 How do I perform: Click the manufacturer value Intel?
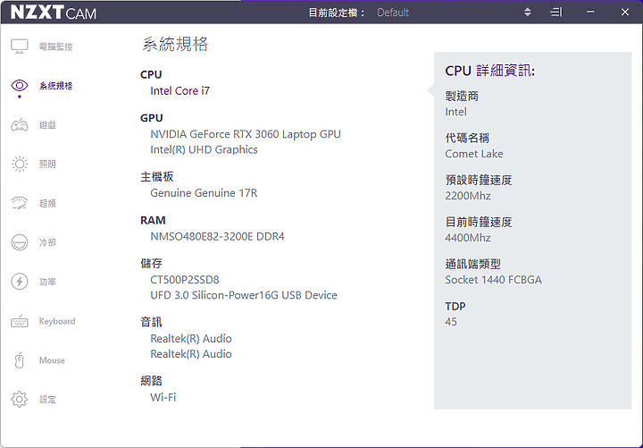tap(455, 112)
